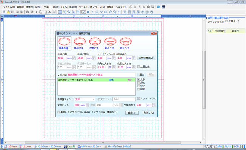Screen dimensions: 246x150
Task: Click the 印鑑の高さ stepper arrows
Action: [94, 58]
